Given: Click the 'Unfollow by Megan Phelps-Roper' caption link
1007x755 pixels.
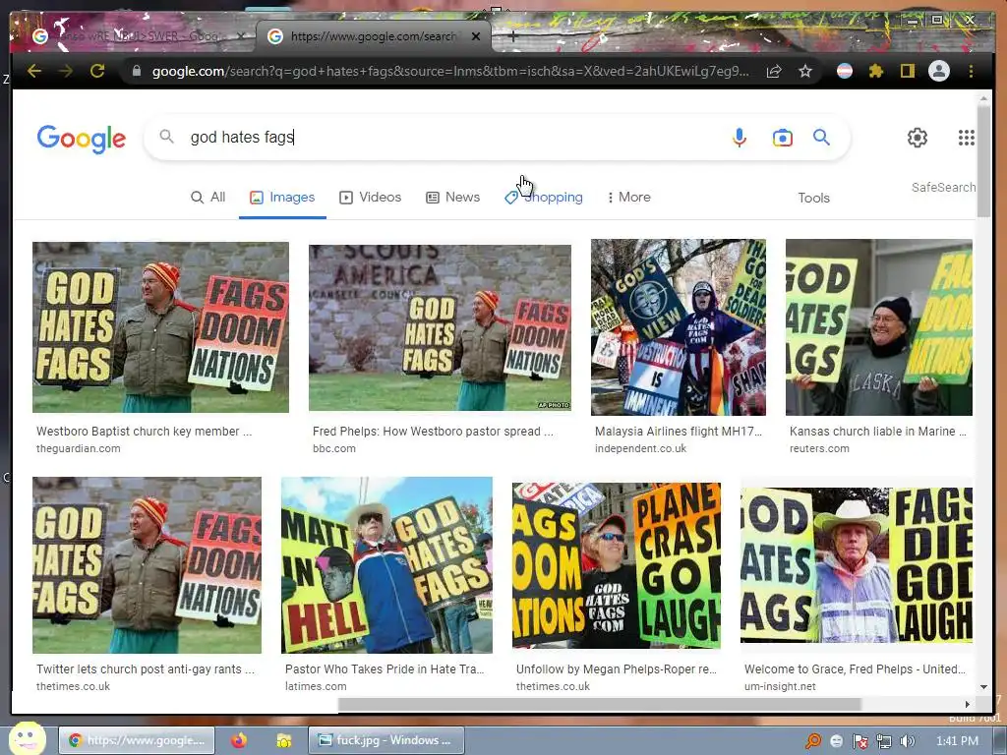Looking at the screenshot, I should (x=617, y=668).
